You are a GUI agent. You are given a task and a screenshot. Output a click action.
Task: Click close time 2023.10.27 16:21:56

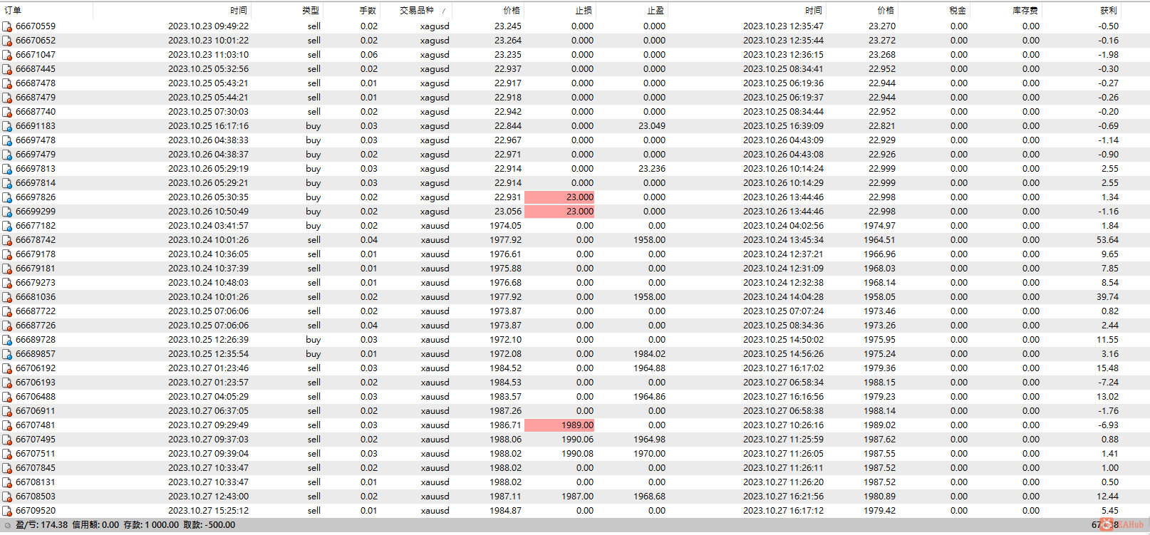click(x=783, y=497)
